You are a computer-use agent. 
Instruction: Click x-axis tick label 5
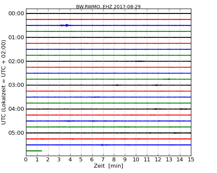click(81, 160)
